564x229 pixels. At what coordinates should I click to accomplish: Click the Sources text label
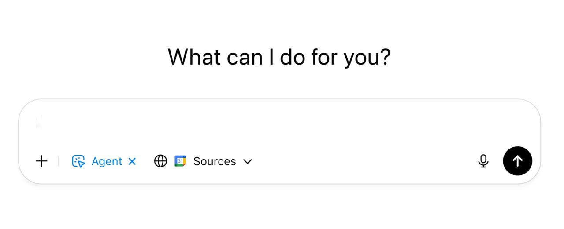(215, 161)
